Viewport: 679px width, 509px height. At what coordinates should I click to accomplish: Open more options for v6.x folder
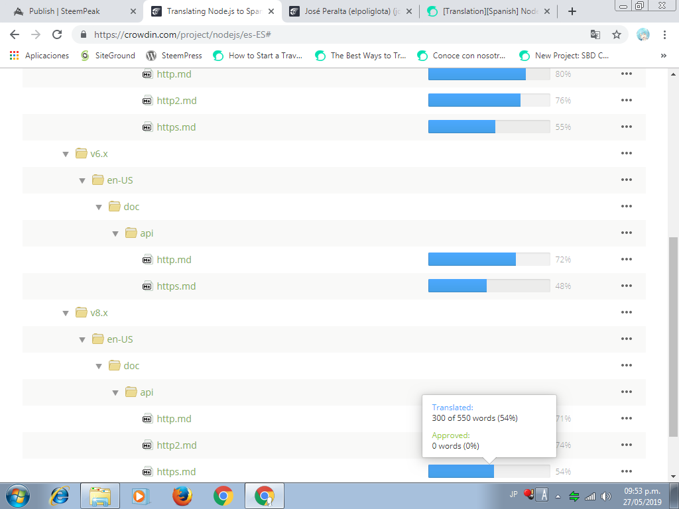pos(626,154)
